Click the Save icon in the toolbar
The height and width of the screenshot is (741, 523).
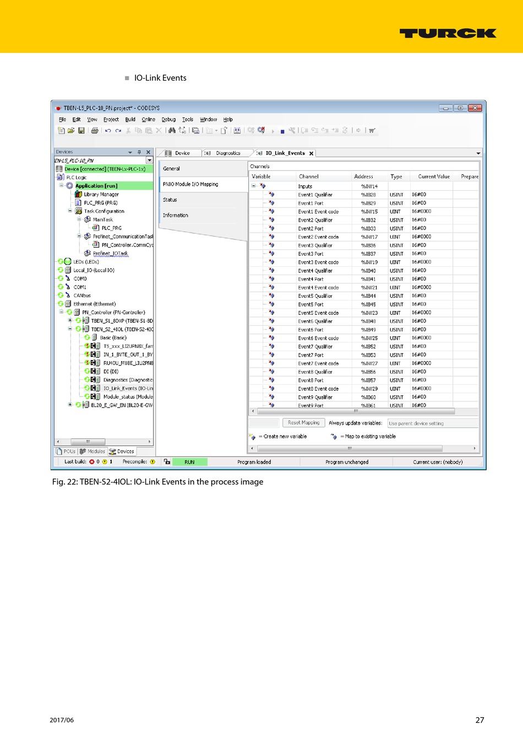(81, 131)
